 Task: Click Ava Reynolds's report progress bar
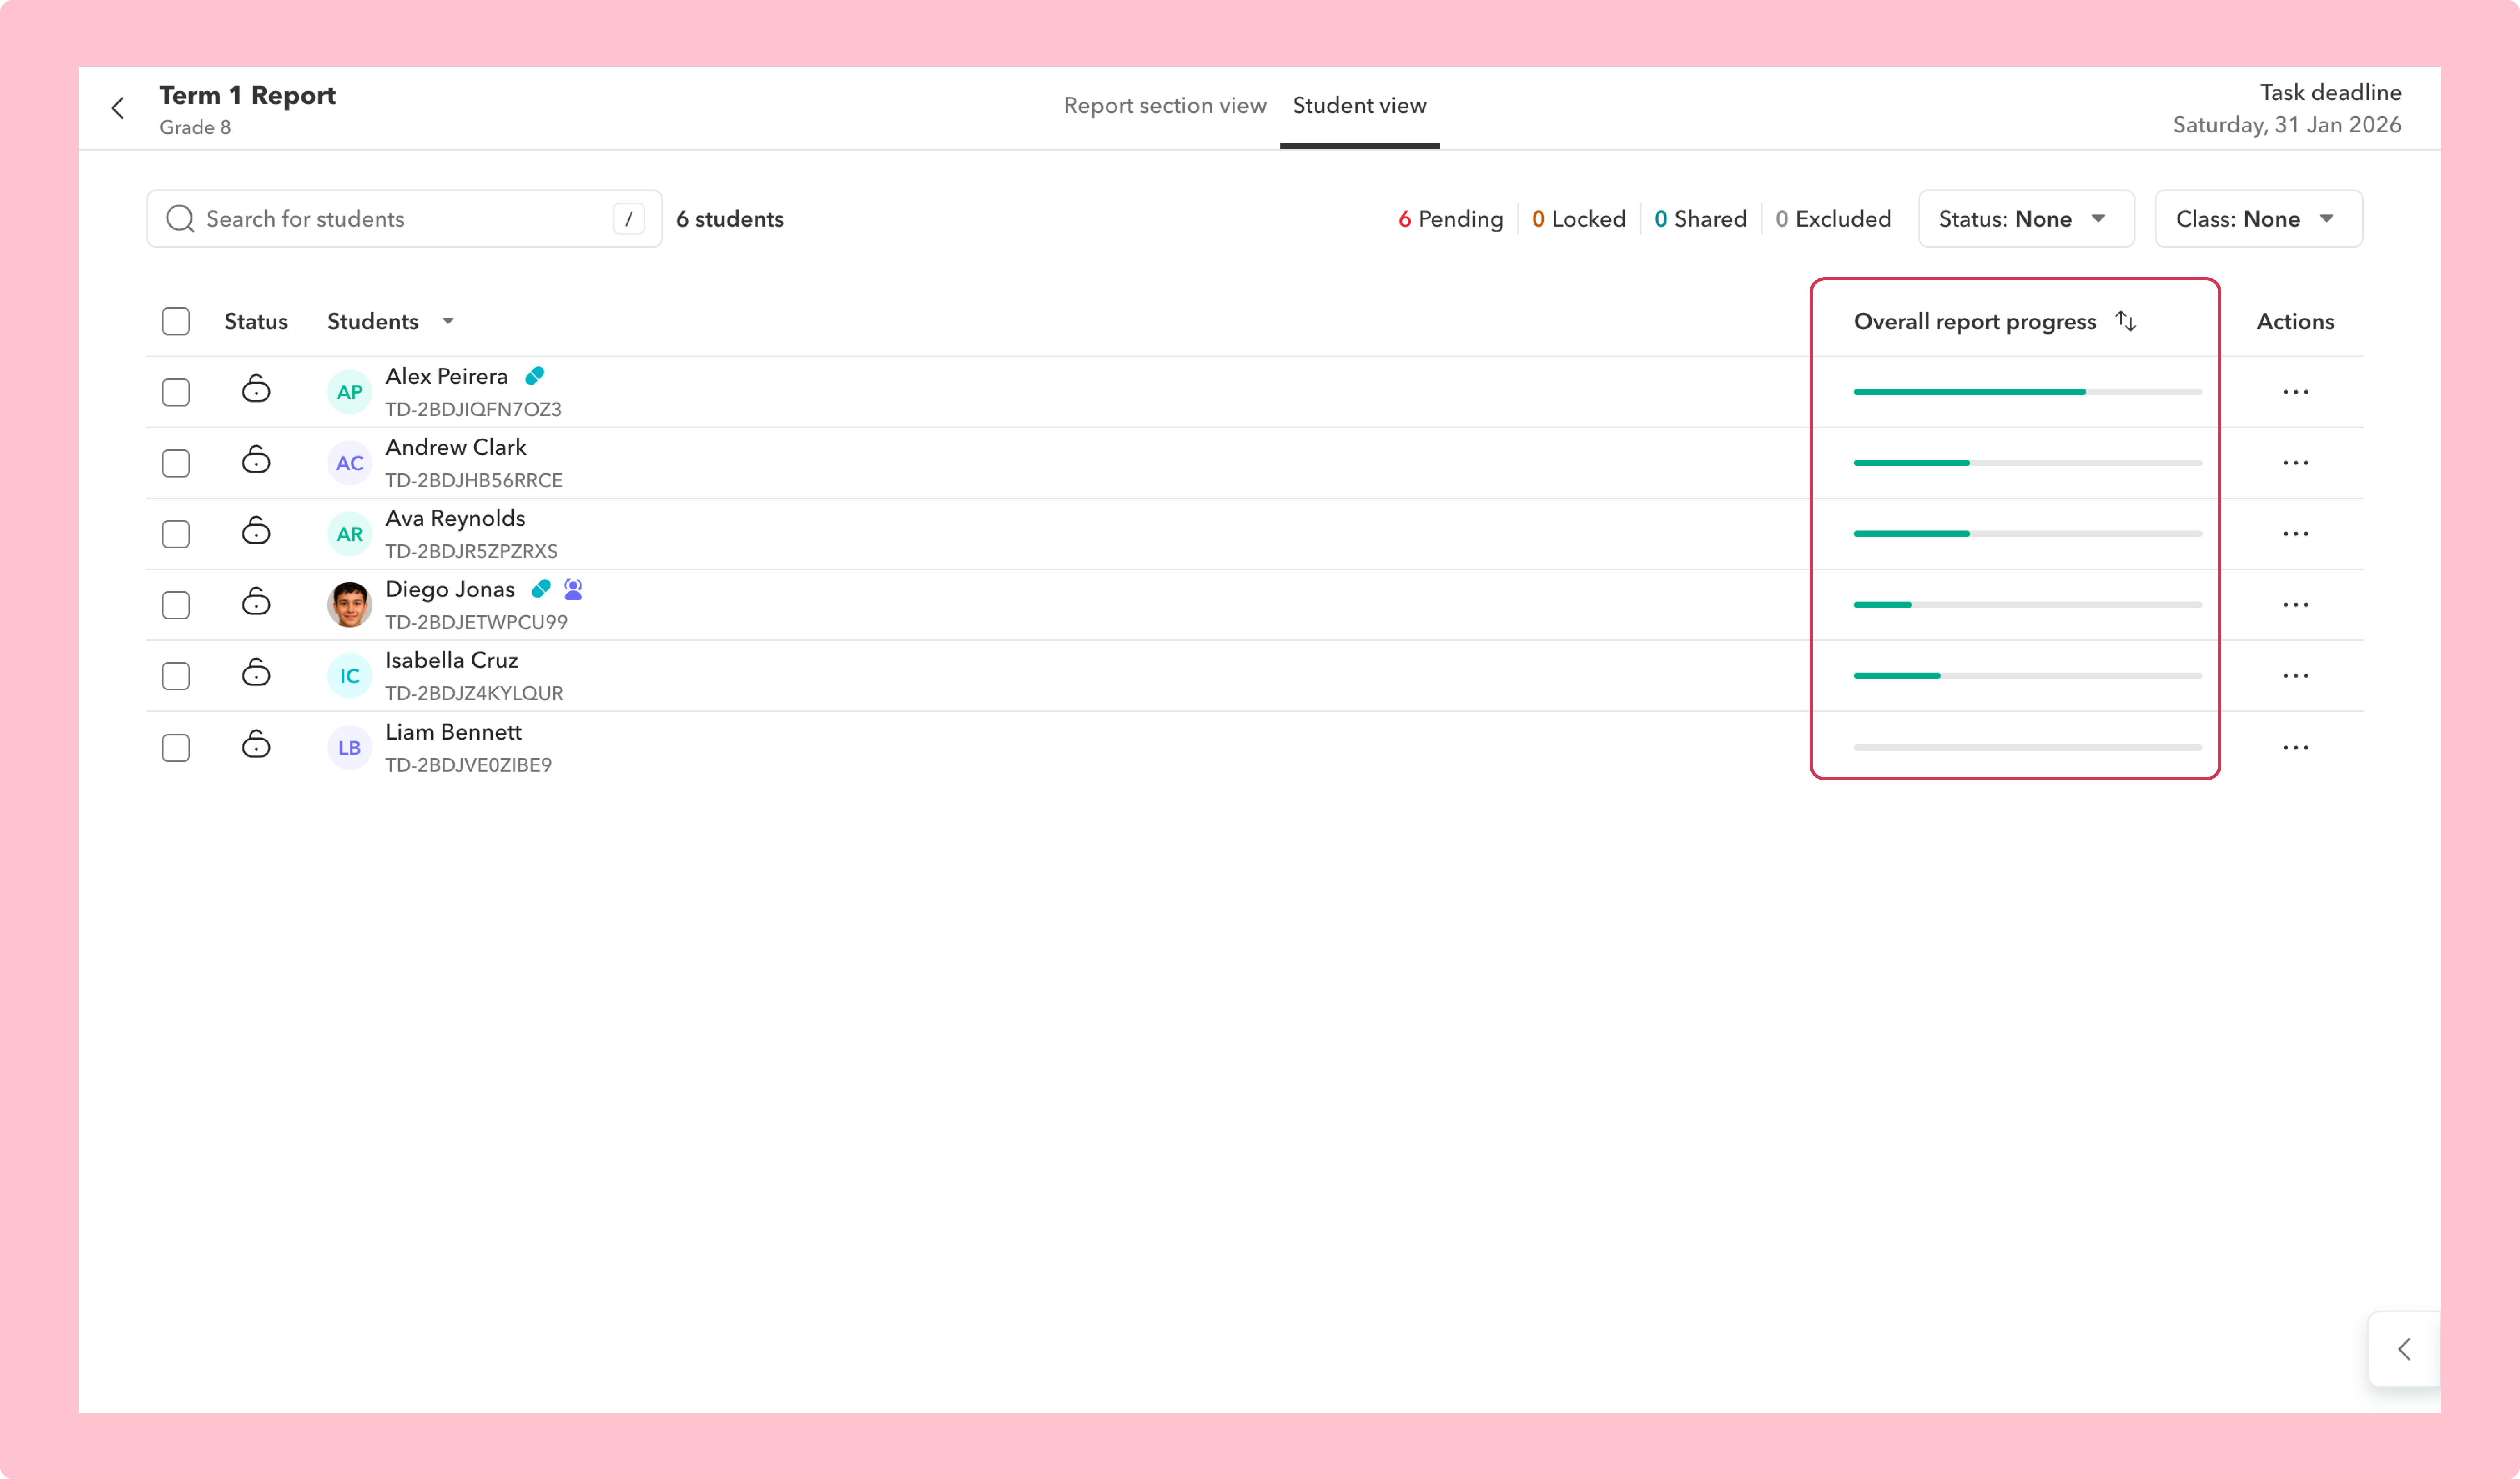coord(2027,534)
